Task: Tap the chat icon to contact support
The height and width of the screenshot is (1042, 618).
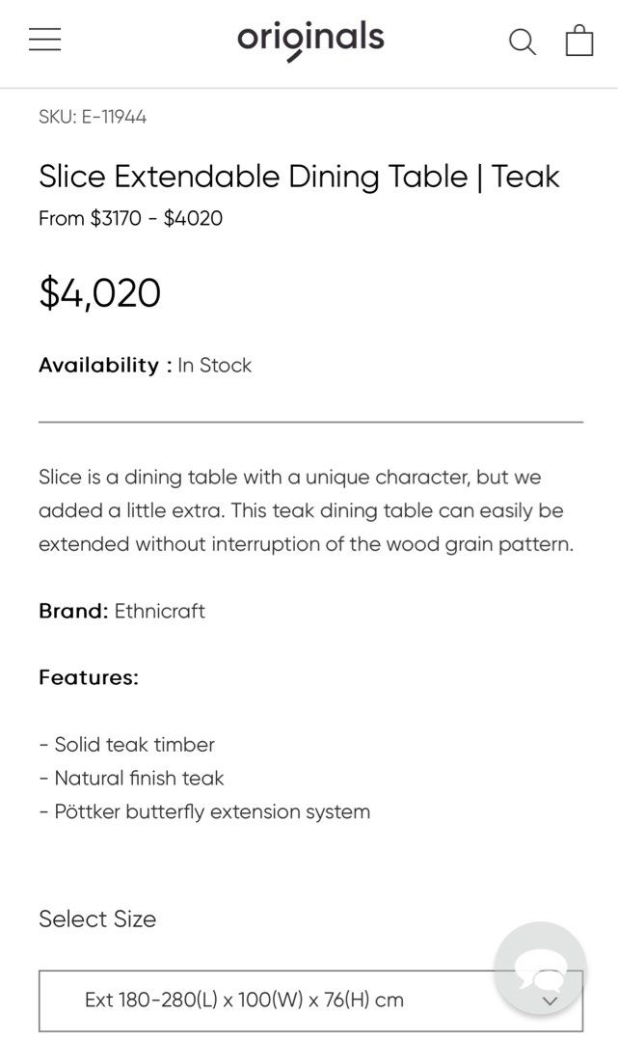Action: 541,969
